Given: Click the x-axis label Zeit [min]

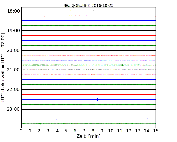Looking at the screenshot, I should 88,136.
